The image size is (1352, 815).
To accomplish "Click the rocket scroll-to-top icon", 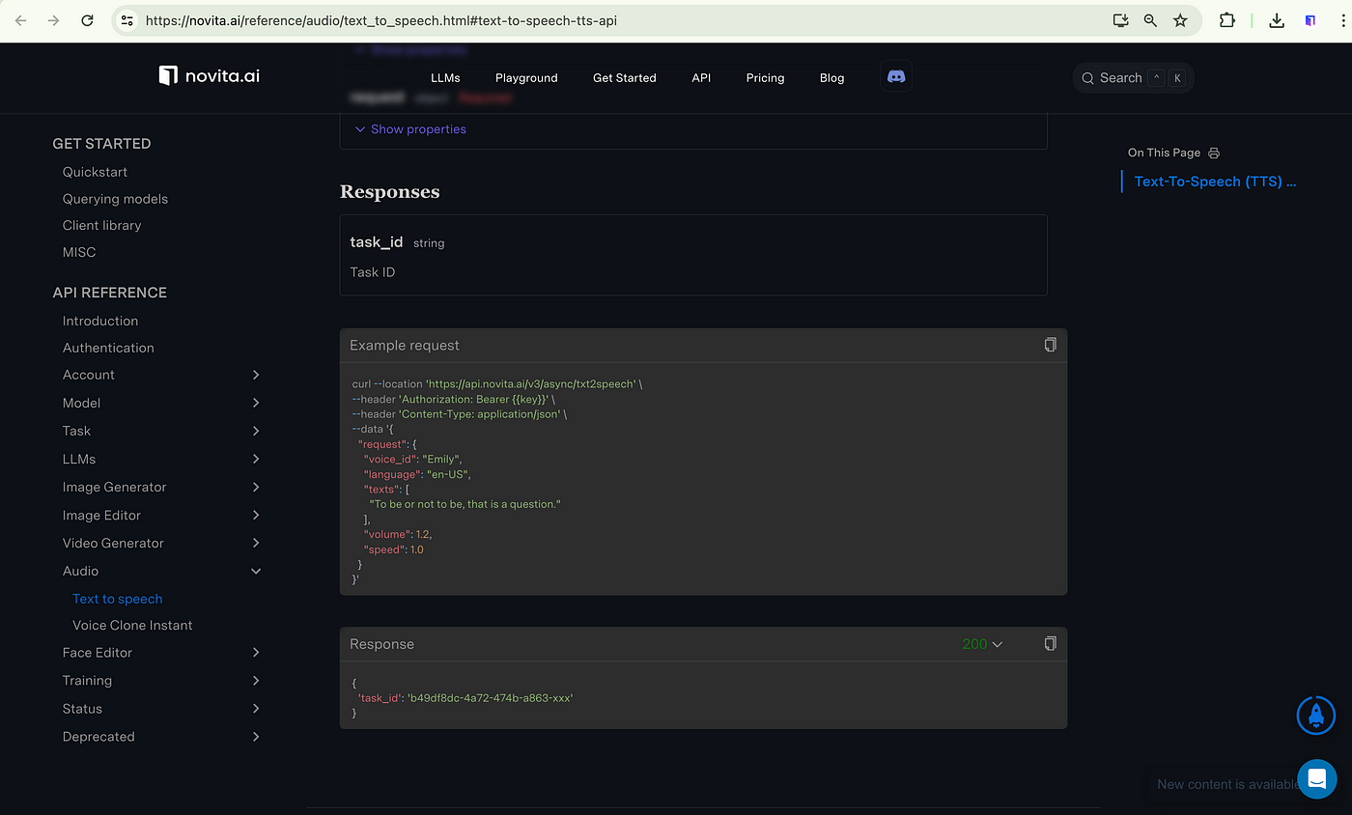I will pyautogui.click(x=1315, y=715).
